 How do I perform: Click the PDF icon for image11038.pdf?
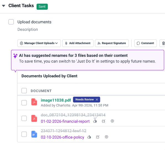tap(34, 102)
